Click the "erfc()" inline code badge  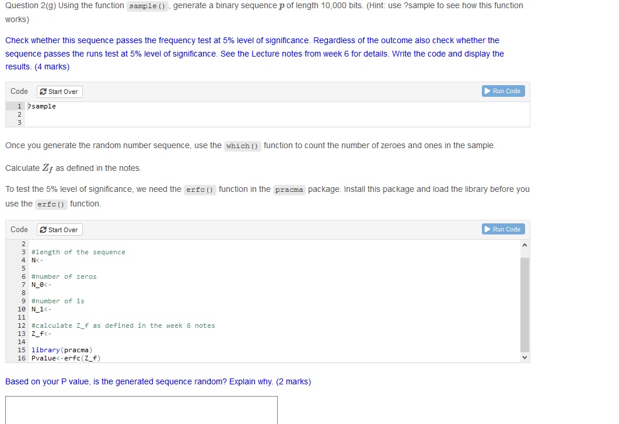point(200,189)
